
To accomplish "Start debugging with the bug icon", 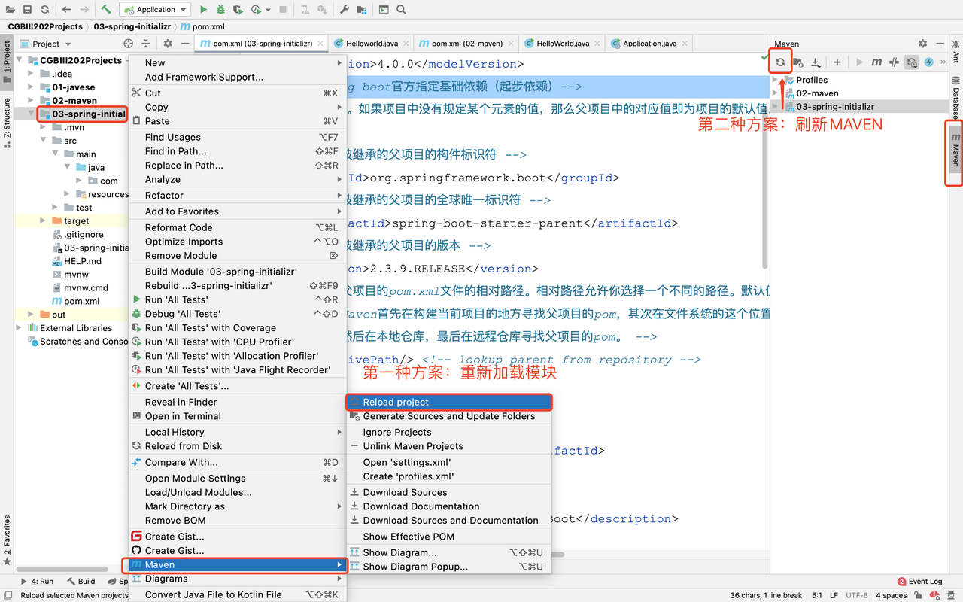I will coord(220,10).
